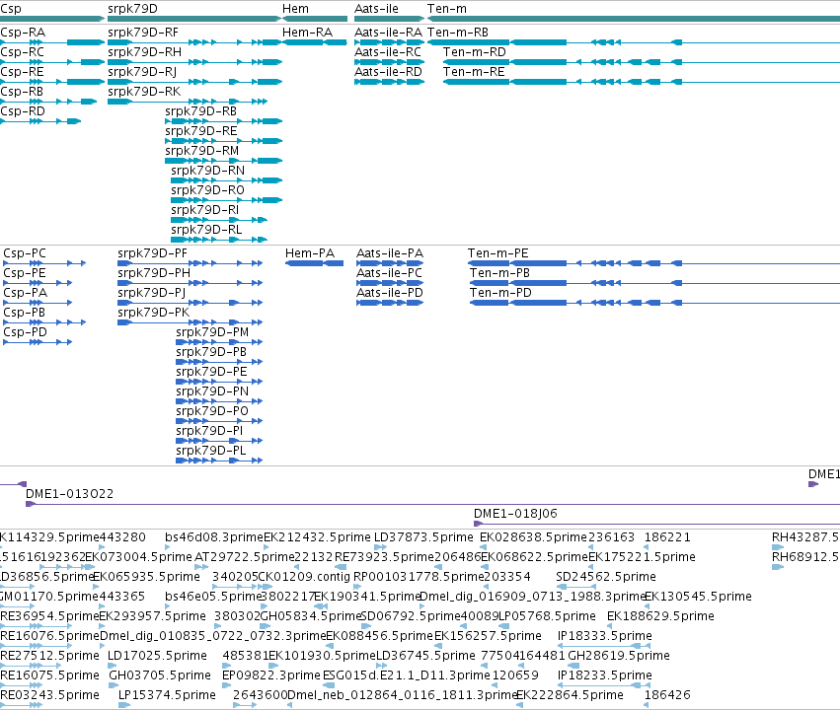Click the Hem-PA protein label
The width and height of the screenshot is (840, 710).
(x=310, y=253)
